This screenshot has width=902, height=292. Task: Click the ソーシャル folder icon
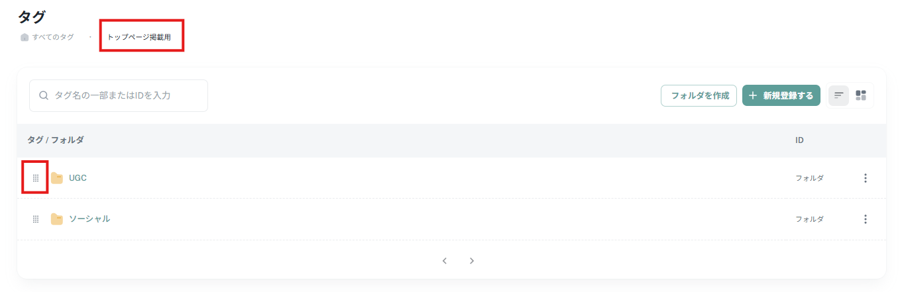point(57,219)
